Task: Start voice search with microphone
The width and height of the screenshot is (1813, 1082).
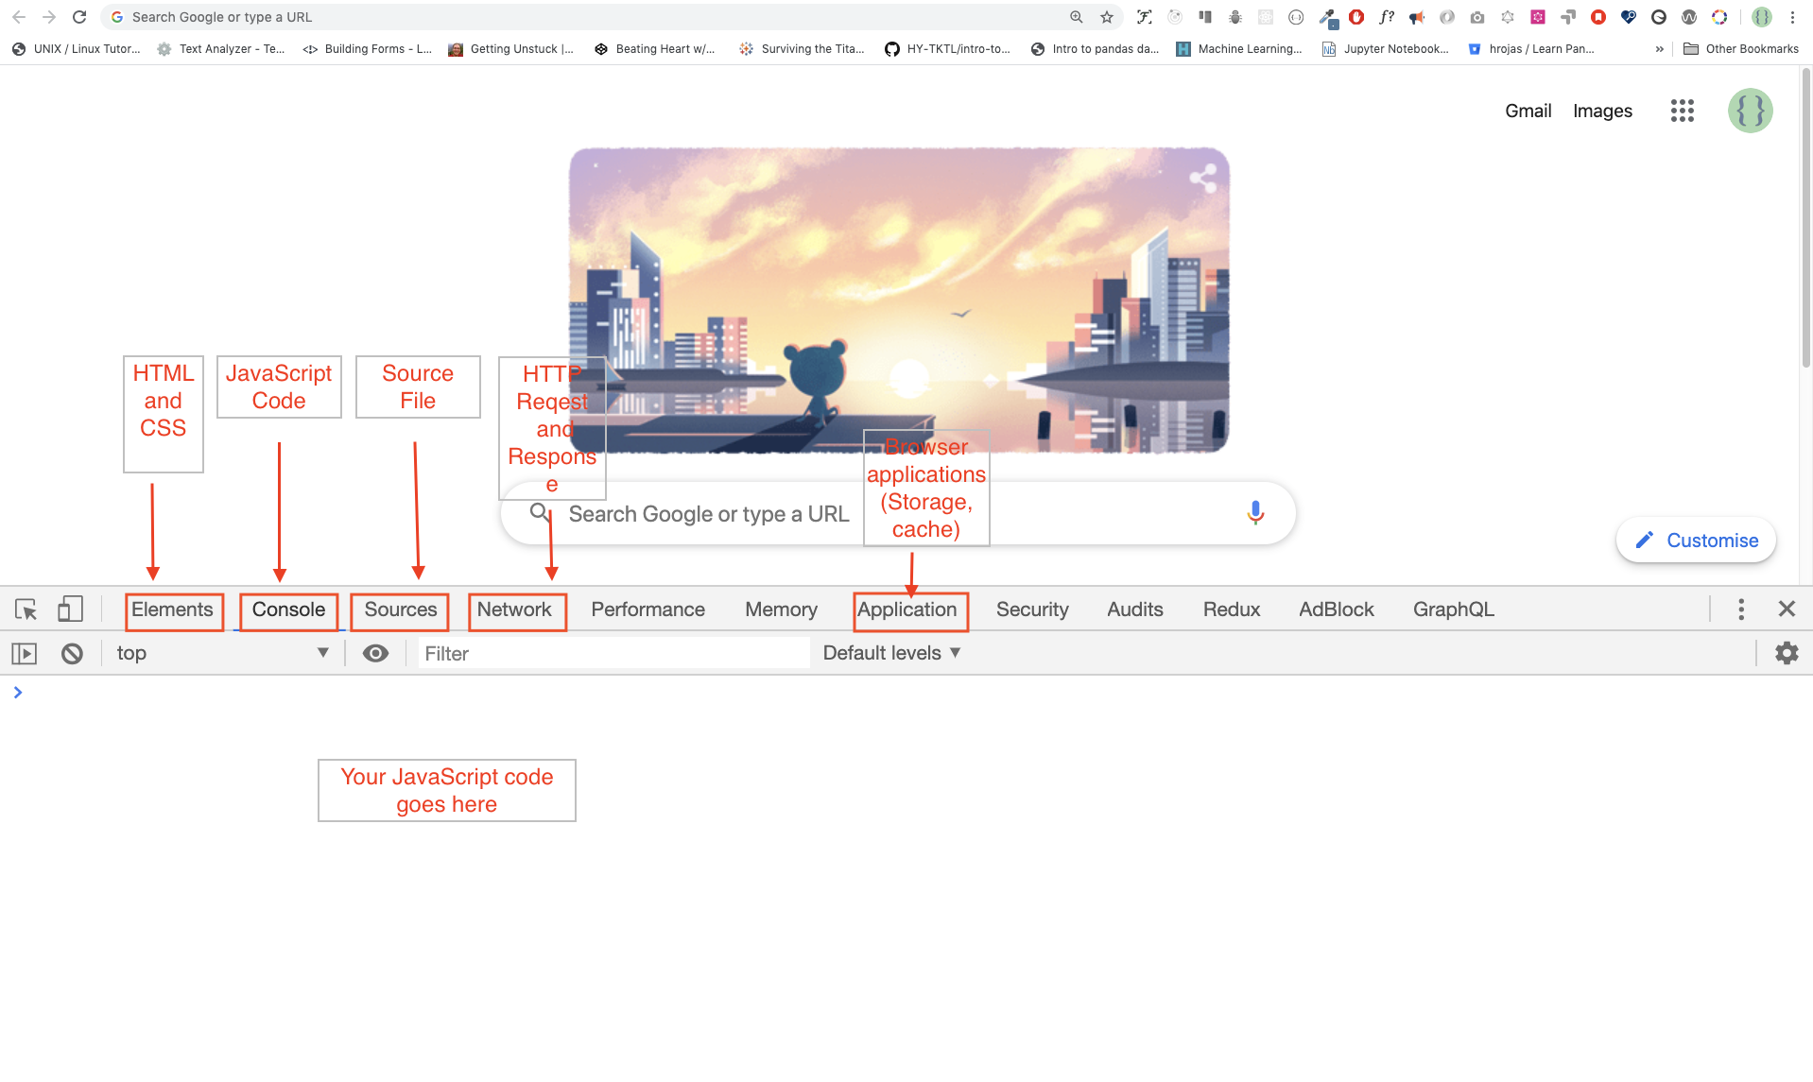Action: click(1255, 512)
